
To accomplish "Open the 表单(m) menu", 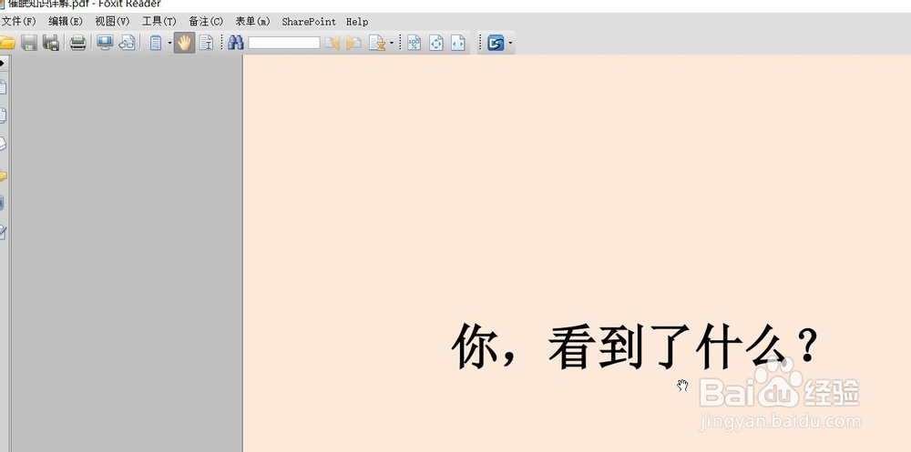I will click(x=252, y=22).
